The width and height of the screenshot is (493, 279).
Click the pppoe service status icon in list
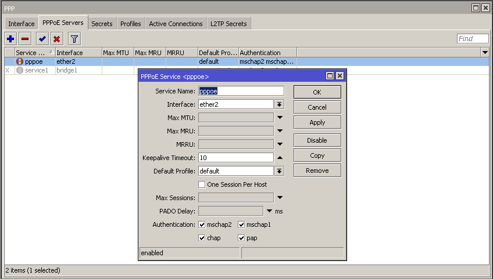tap(20, 61)
